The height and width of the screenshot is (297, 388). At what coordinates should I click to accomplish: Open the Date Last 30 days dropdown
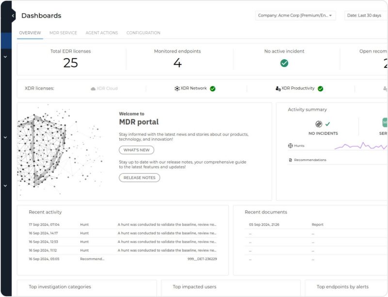pos(366,16)
